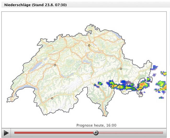This screenshot has height=138, width=170.
Task: Click the orange rain cell over southeastern Graubünden
Action: click(143, 85)
